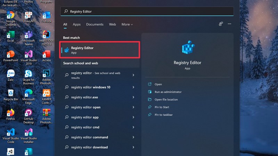278x156 pixels.
Task: Open PowerPoint desktop shortcut
Action: point(10,56)
